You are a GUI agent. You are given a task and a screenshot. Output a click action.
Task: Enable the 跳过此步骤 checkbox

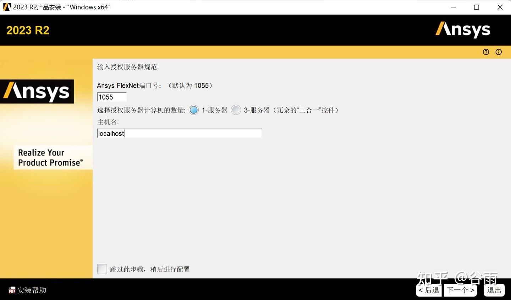pos(102,269)
